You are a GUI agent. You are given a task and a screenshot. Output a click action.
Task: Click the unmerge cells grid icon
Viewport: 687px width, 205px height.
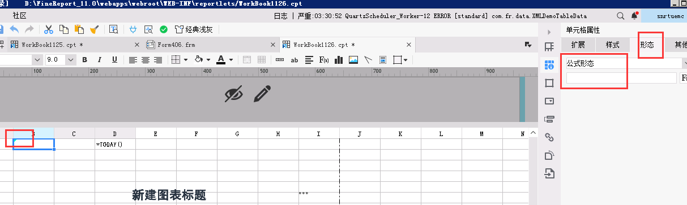coord(262,59)
